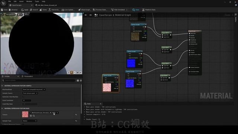Open Platform Stats
The width and height of the screenshot is (238, 134).
[149, 10]
